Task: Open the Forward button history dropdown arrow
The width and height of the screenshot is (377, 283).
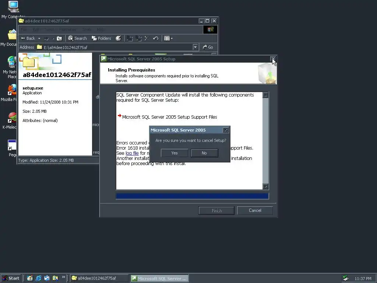Action: [x=53, y=38]
